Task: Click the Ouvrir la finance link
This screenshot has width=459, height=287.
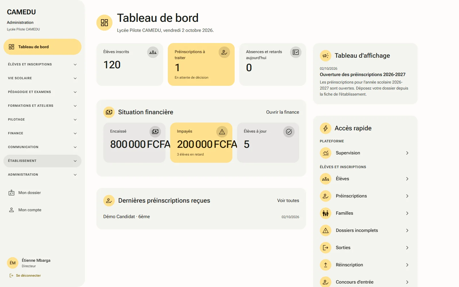Action: click(x=283, y=112)
